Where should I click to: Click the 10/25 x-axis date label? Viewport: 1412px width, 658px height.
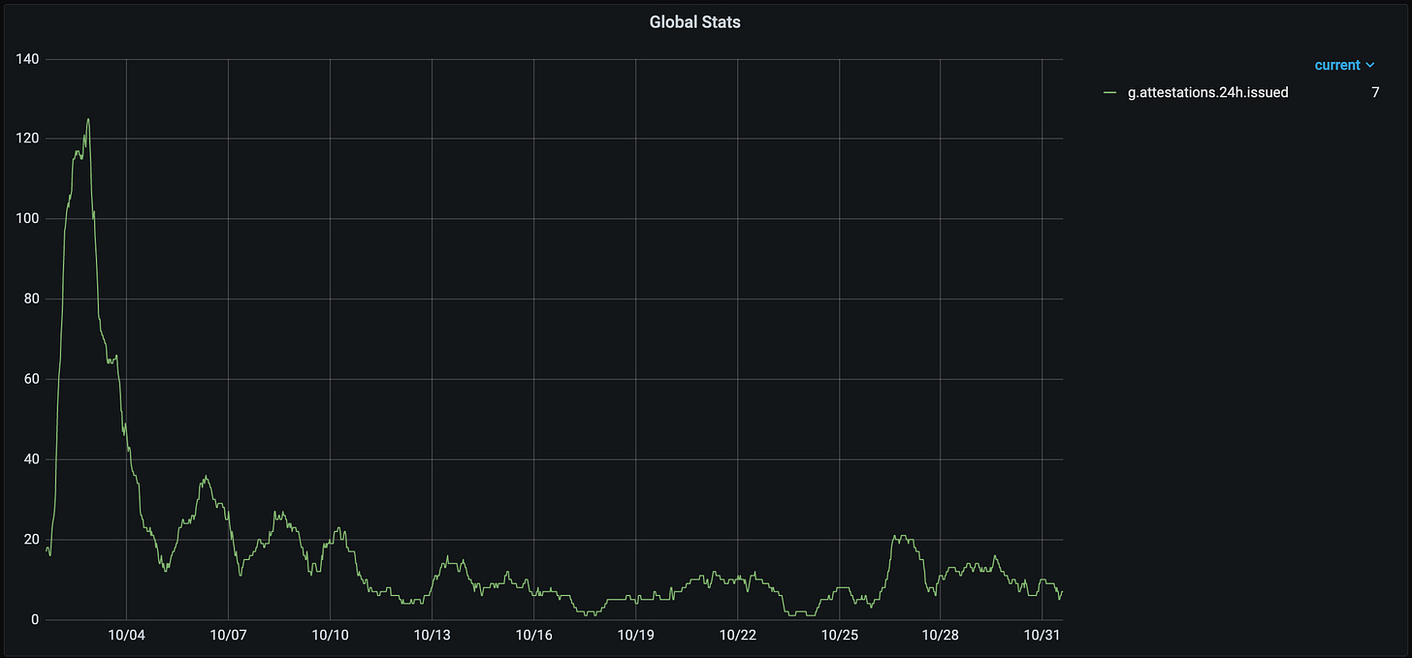[x=839, y=635]
